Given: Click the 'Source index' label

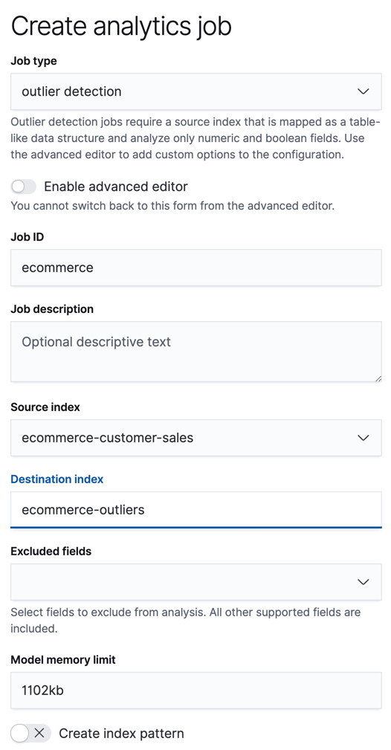Looking at the screenshot, I should pos(45,407).
